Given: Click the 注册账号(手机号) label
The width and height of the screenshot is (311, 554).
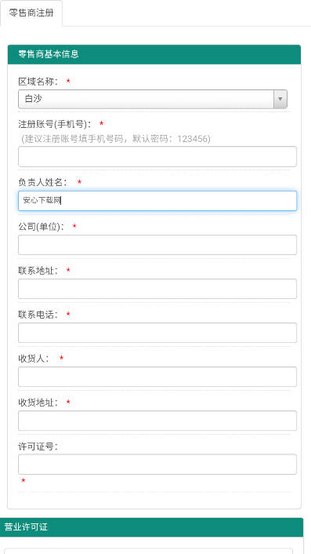Looking at the screenshot, I should coord(55,124).
